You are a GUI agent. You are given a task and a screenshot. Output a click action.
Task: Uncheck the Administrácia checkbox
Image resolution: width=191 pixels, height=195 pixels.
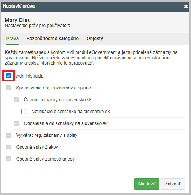pos(8,76)
